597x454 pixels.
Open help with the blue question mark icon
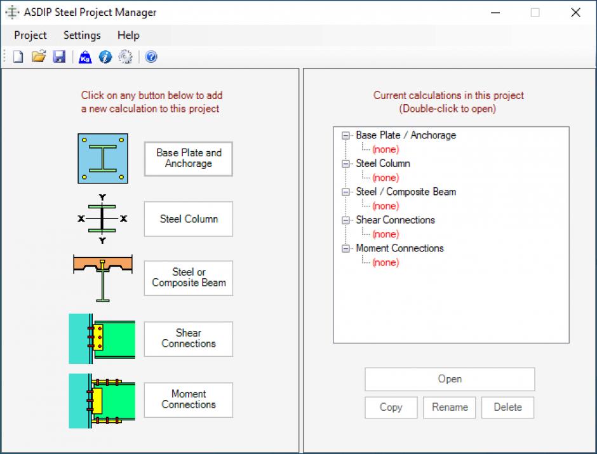[x=151, y=57]
